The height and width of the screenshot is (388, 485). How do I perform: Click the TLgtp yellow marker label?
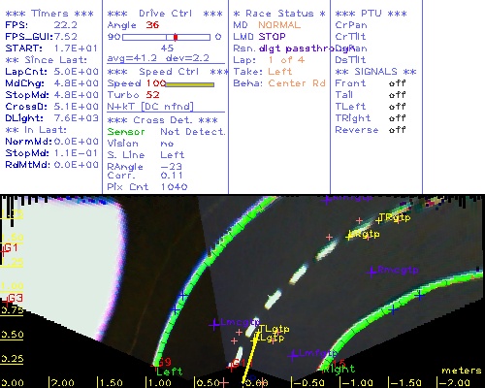click(275, 330)
